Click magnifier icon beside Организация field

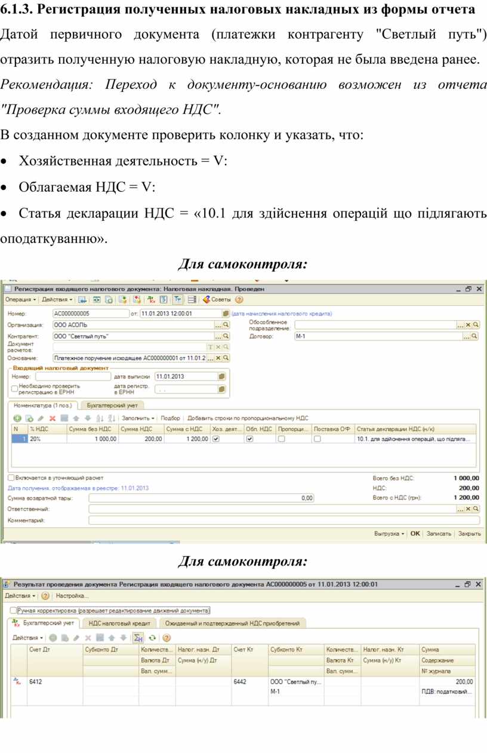tap(226, 325)
